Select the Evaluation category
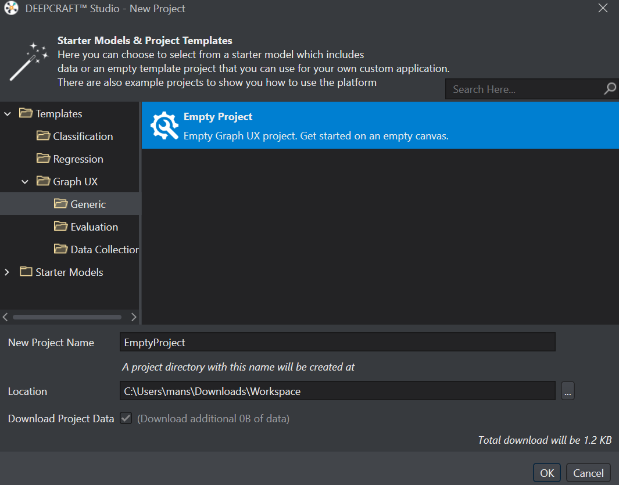This screenshot has width=619, height=485. coord(94,227)
